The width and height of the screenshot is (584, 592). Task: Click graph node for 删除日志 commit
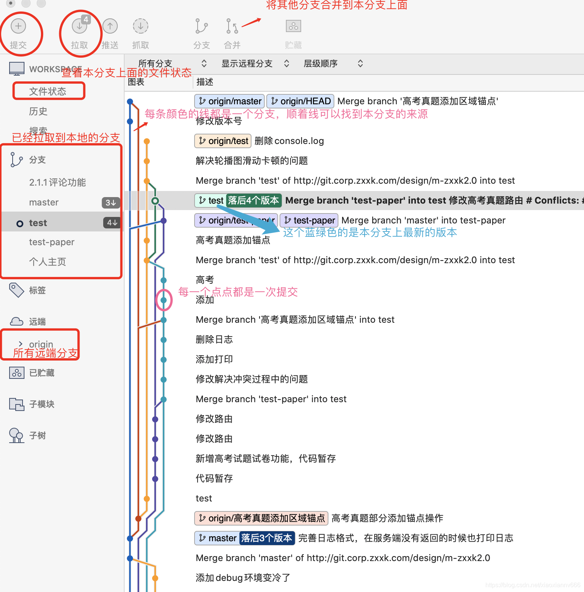pos(164,340)
